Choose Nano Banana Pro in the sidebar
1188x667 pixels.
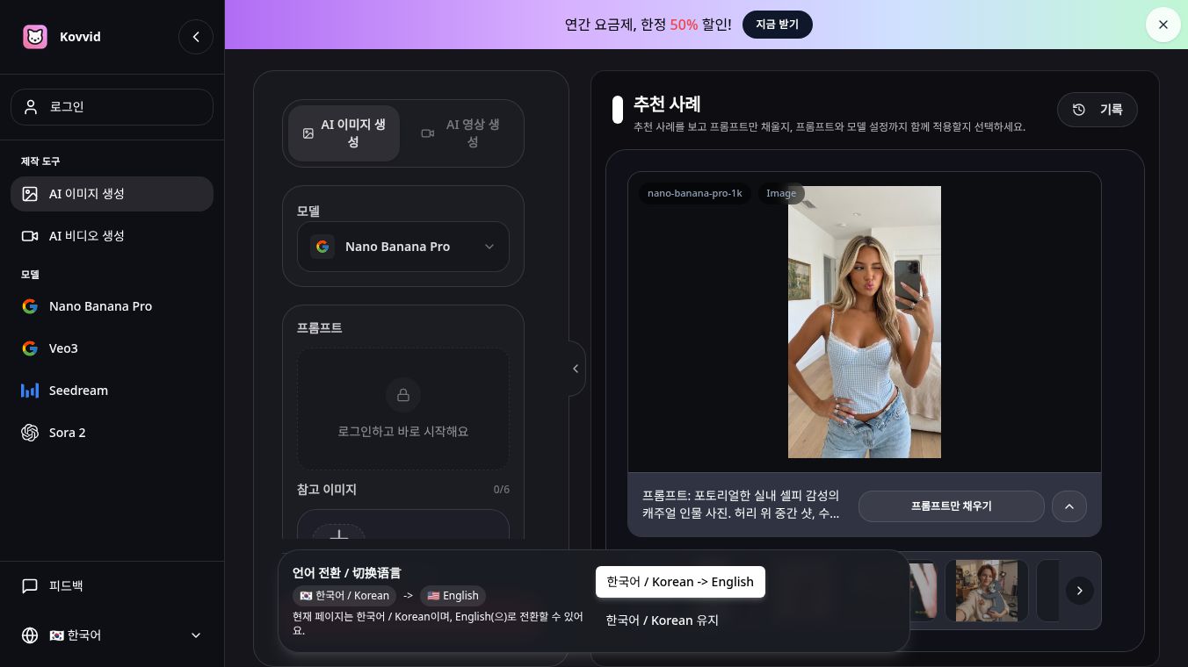click(x=112, y=306)
